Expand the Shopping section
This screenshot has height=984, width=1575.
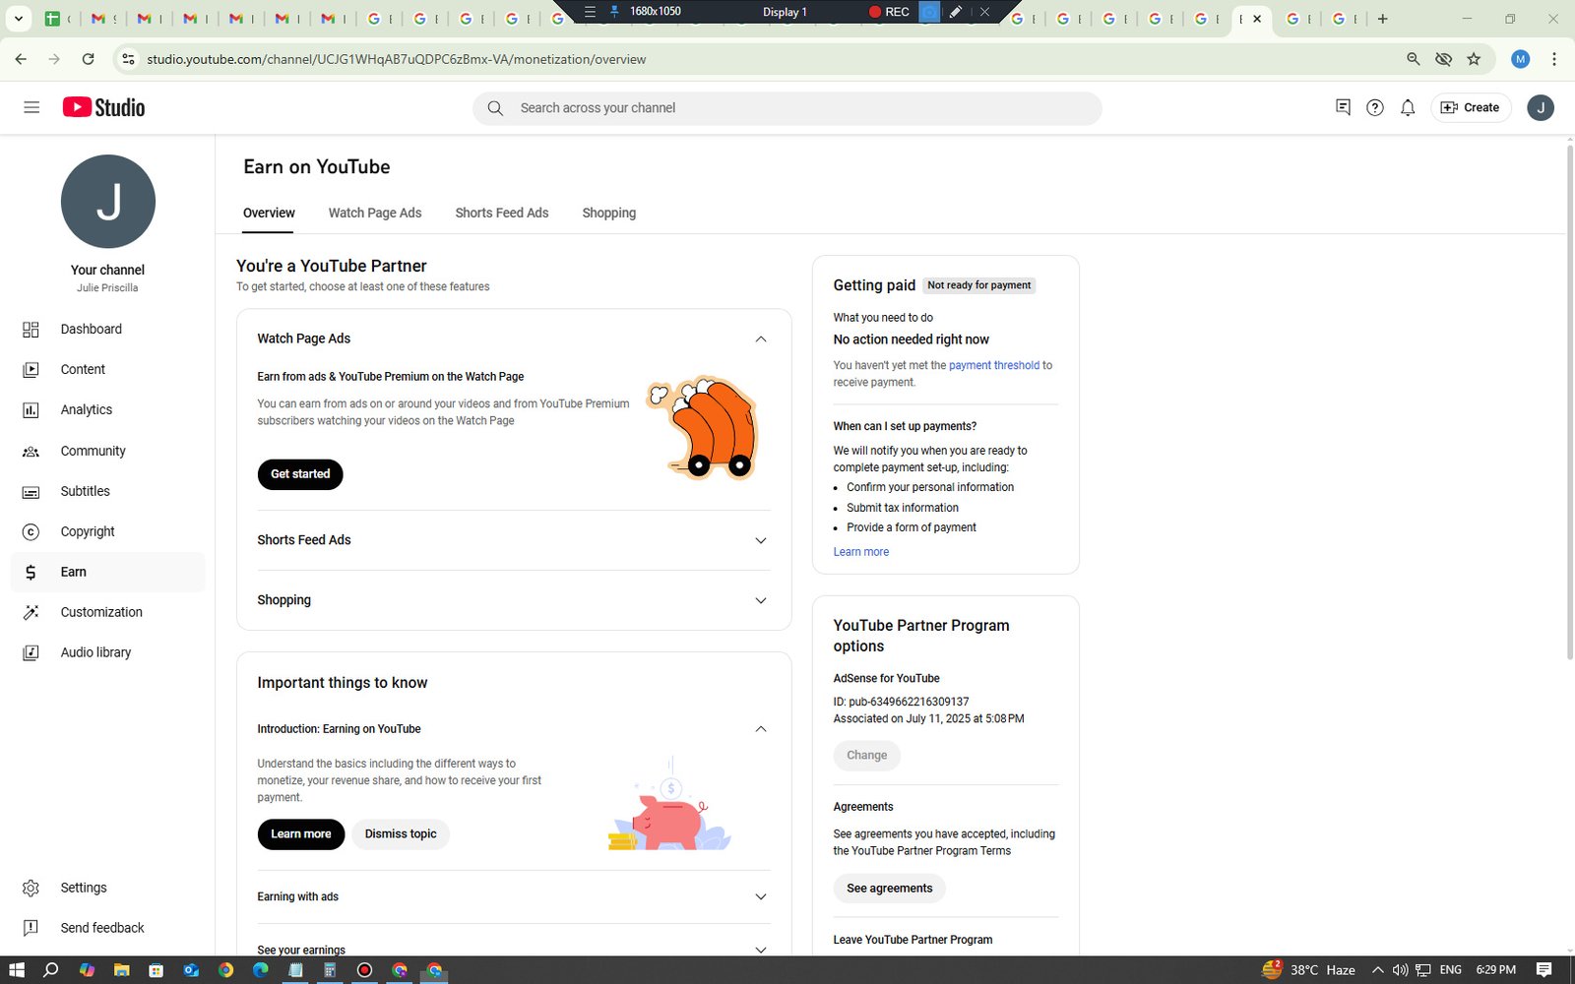tap(760, 600)
